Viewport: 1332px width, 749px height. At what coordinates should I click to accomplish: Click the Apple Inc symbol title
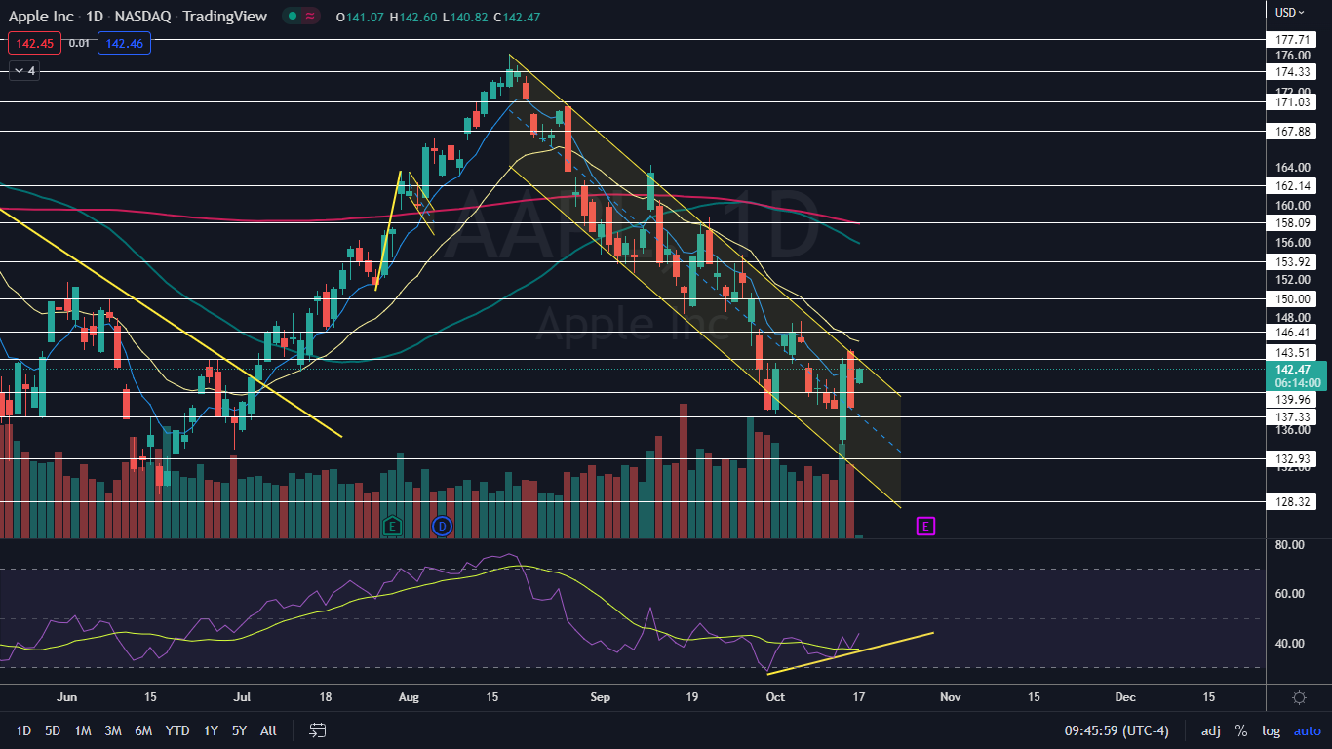coord(40,17)
